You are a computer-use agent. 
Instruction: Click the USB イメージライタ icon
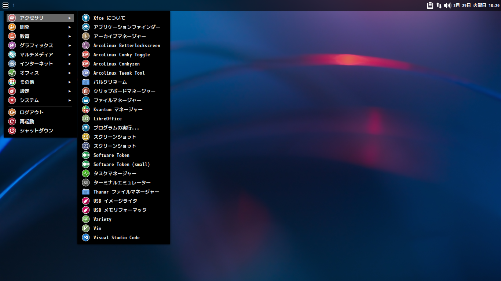[85, 201]
